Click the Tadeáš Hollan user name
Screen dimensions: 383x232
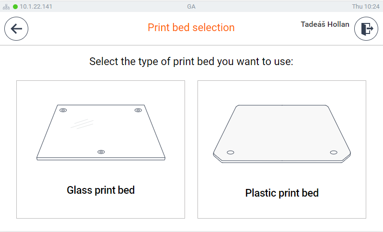coord(325,24)
